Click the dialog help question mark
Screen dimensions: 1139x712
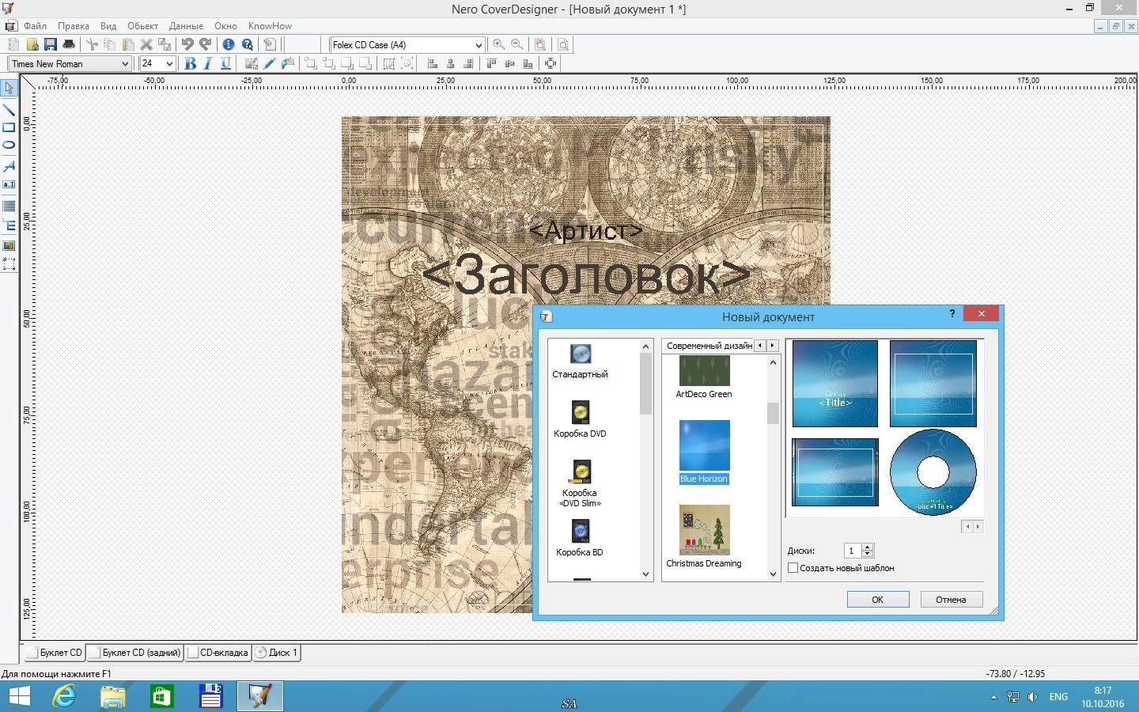(x=952, y=314)
